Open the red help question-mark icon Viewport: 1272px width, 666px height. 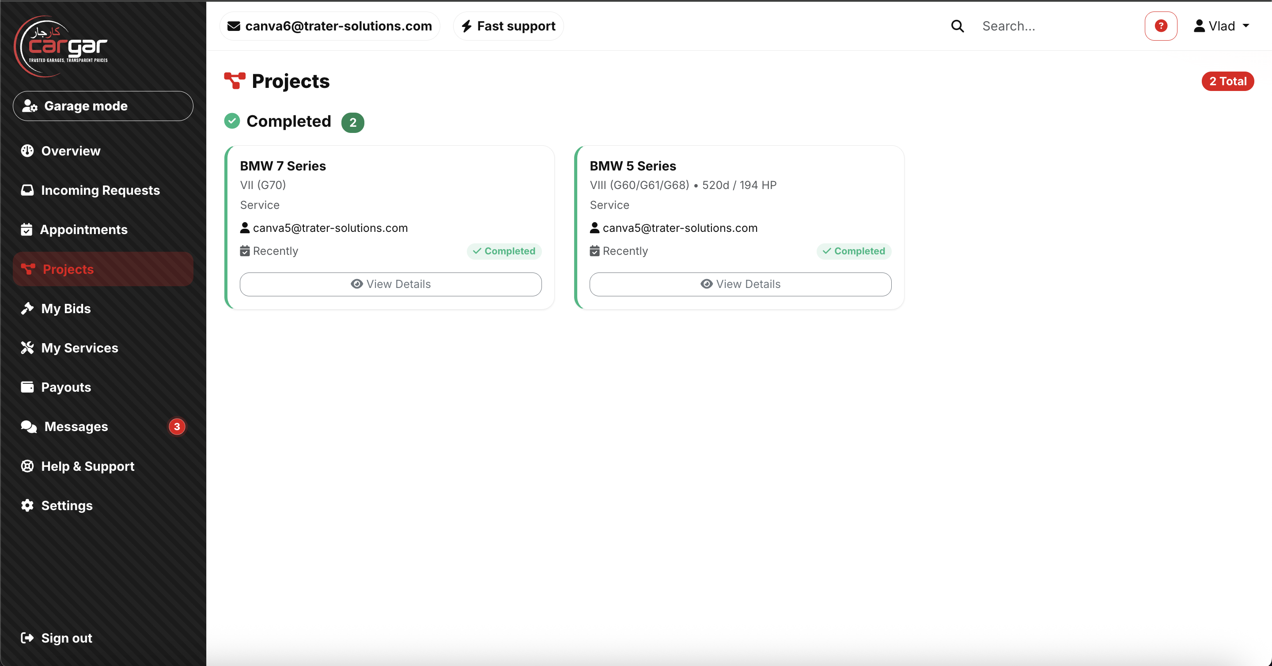(x=1160, y=26)
